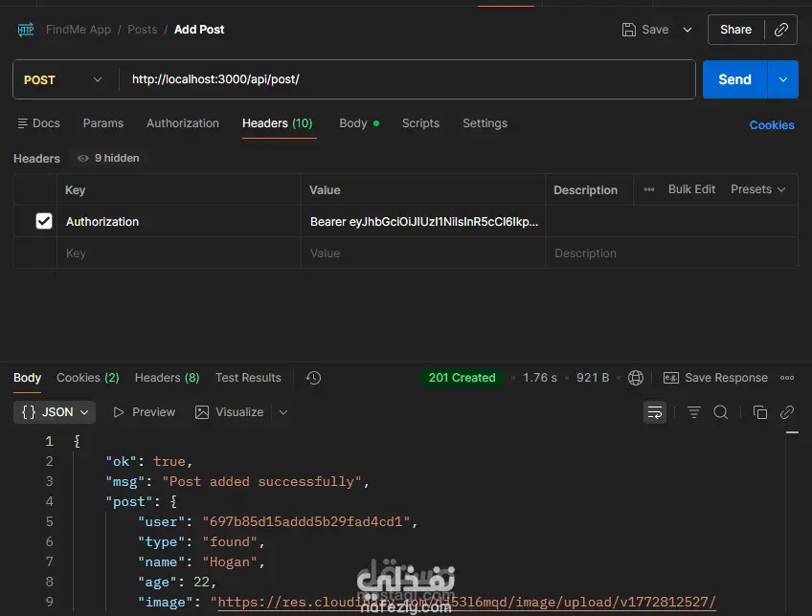Click the 921 B response size
The image size is (812, 616).
tap(593, 378)
